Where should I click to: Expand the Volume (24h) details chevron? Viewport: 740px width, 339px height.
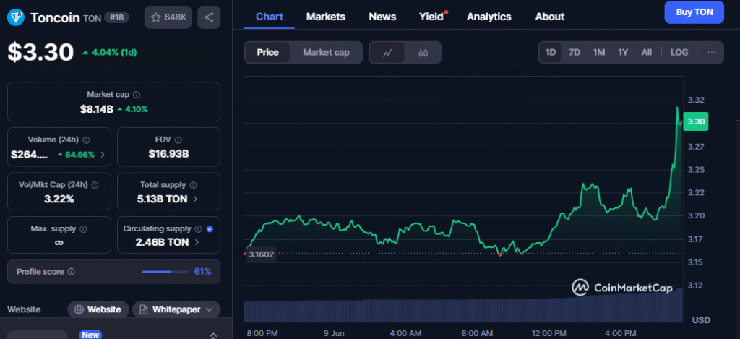click(103, 155)
